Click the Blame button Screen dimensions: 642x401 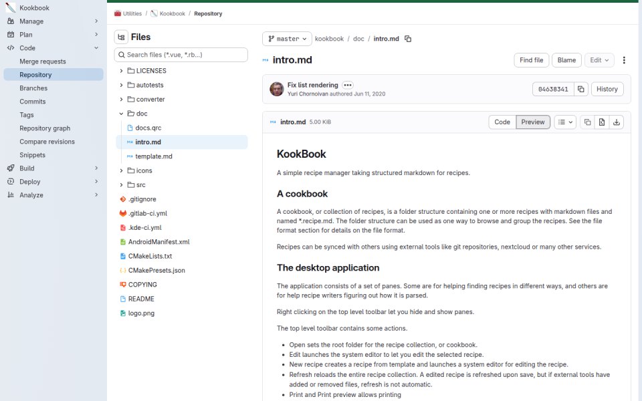[566, 60]
